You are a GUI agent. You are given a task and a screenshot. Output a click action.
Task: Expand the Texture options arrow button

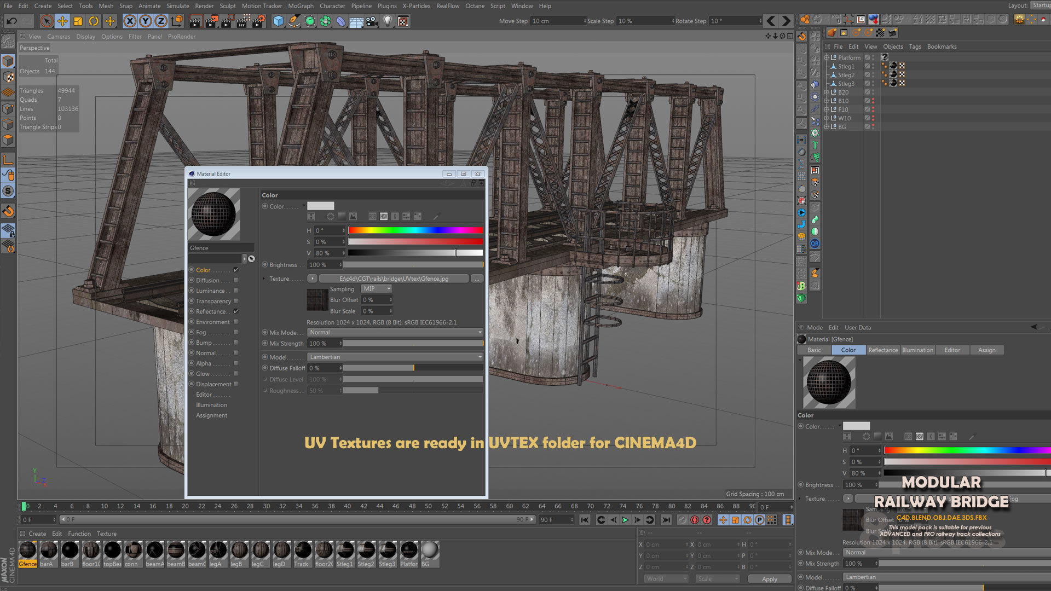[x=312, y=279]
